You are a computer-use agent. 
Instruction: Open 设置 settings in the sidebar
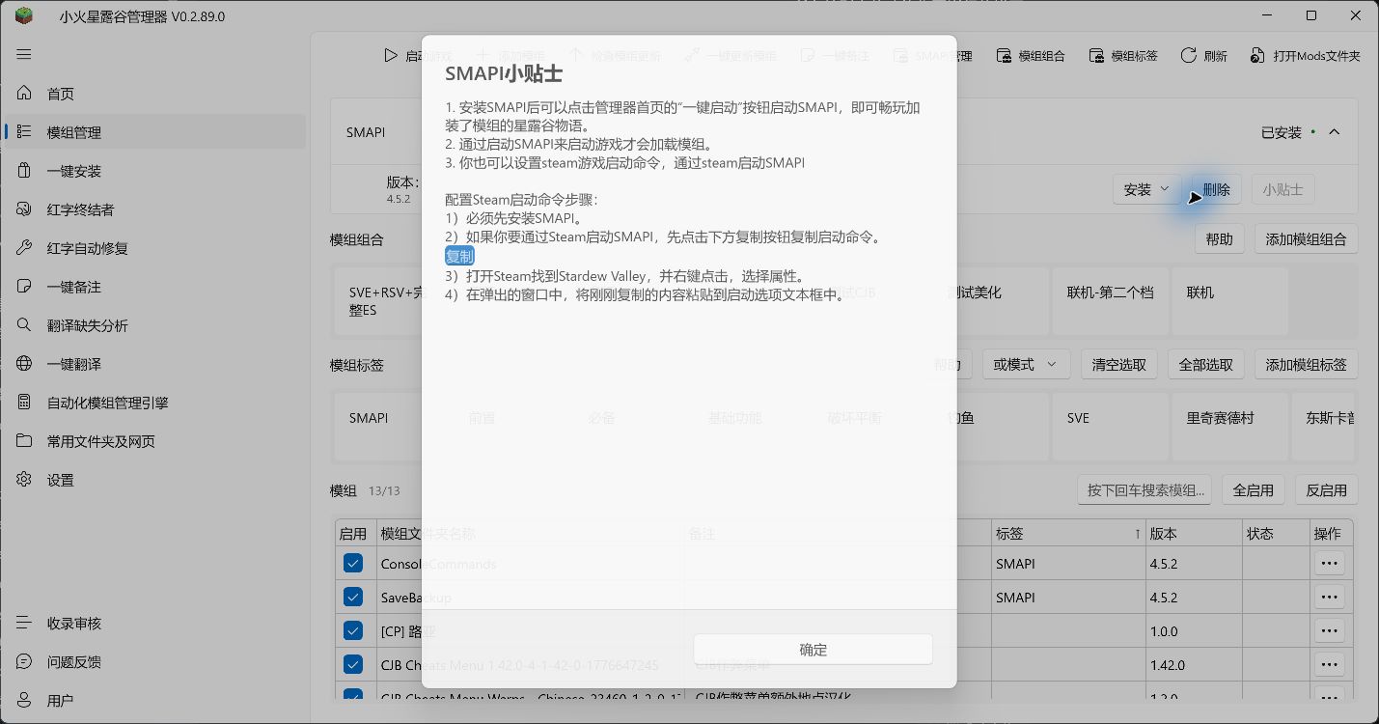(154, 480)
